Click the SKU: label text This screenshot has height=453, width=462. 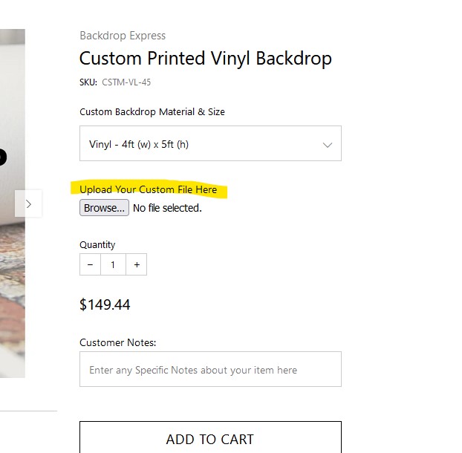(88, 82)
